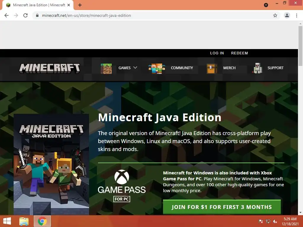303x227 pixels.
Task: Open the Chrome three-dot menu
Action: (x=296, y=15)
